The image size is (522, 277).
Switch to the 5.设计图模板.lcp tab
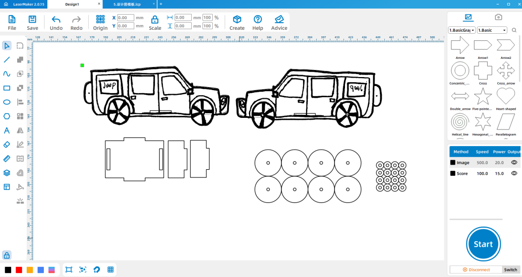[127, 5]
